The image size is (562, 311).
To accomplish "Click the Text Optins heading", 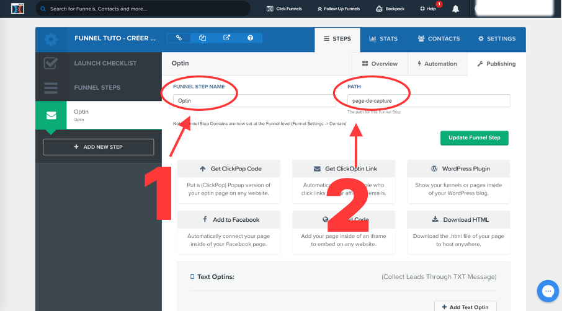I will (215, 277).
